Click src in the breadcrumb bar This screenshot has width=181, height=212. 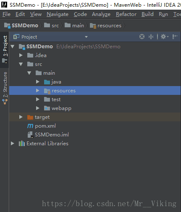[55, 26]
